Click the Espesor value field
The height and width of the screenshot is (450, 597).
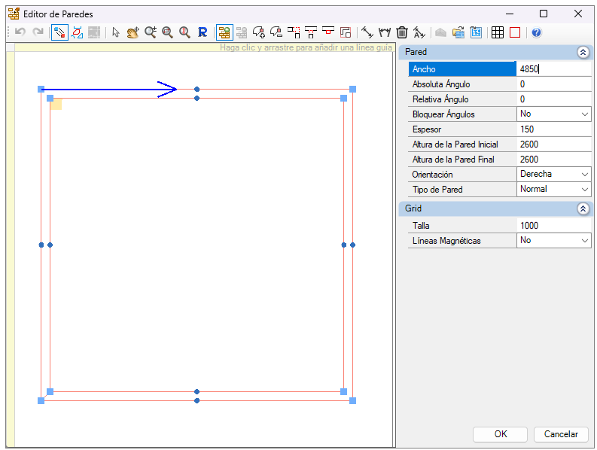tap(553, 129)
